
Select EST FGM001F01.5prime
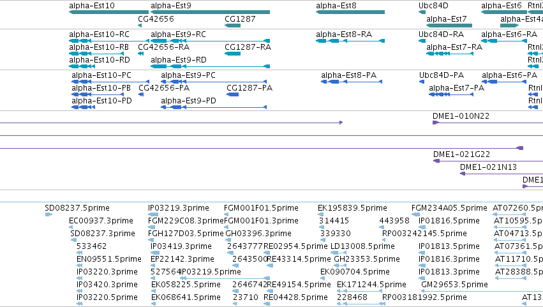click(227, 214)
